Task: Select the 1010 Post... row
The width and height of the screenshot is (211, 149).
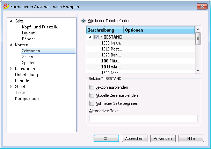Action: (x=141, y=49)
